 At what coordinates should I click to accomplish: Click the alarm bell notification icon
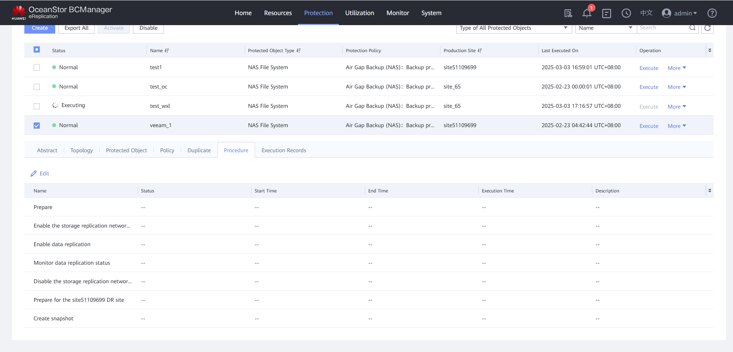pyautogui.click(x=587, y=13)
